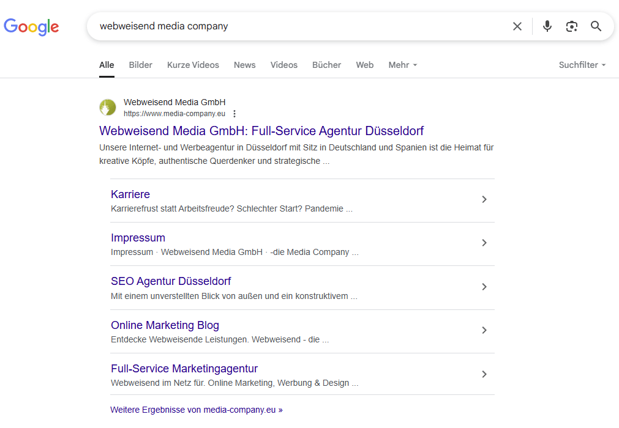Open image search with the camera lens icon
Screen dimensions: 619x428
pyautogui.click(x=572, y=26)
